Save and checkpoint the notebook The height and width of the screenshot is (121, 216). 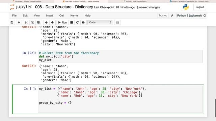[x=12, y=23]
